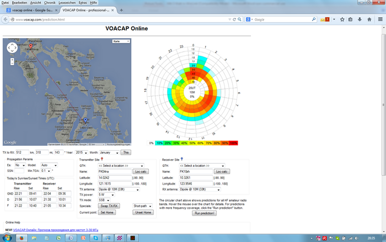Click the mail notifier toolbar icon
Viewport: 386px width, 242px height.
click(325, 19)
